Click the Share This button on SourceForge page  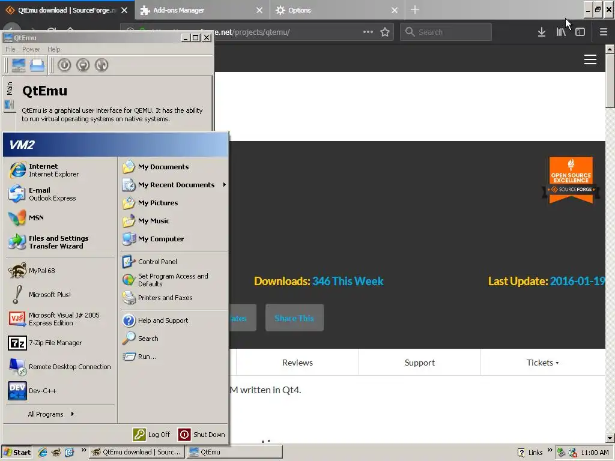coord(294,318)
